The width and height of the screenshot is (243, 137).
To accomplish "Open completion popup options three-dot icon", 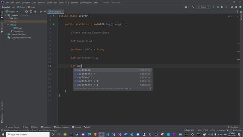I will (x=151, y=89).
